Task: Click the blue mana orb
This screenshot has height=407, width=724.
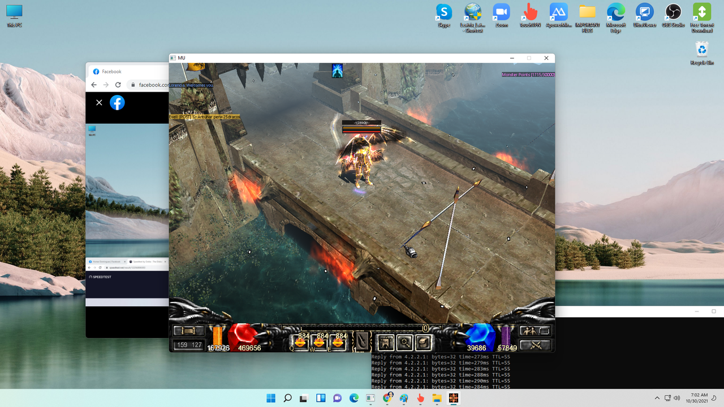Action: tap(480, 336)
